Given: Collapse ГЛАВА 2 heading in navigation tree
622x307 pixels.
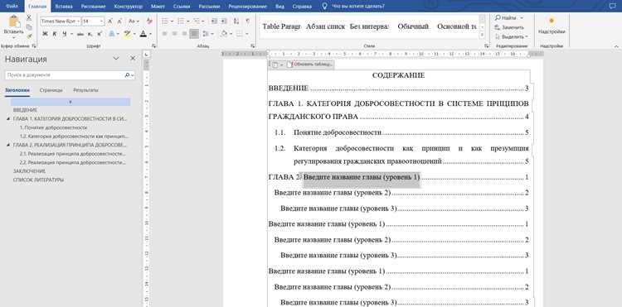Looking at the screenshot, I should [x=8, y=145].
